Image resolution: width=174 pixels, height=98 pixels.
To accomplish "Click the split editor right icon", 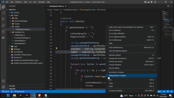I will (168, 6).
